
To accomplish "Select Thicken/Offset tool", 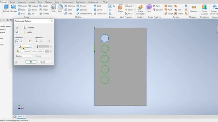I will point(84,14).
